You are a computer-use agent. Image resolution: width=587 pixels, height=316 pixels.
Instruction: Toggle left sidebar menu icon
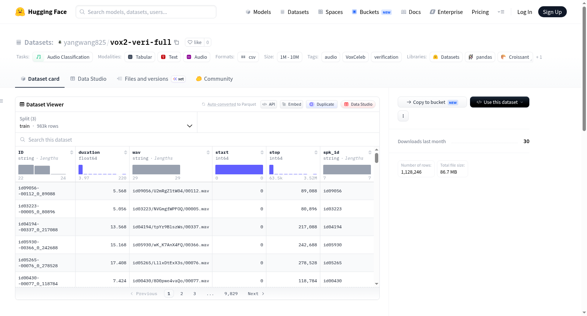pos(1,101)
